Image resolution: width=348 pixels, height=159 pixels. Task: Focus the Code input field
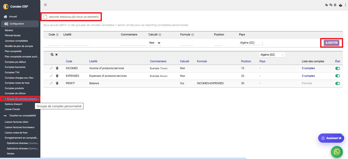pyautogui.click(x=55, y=43)
